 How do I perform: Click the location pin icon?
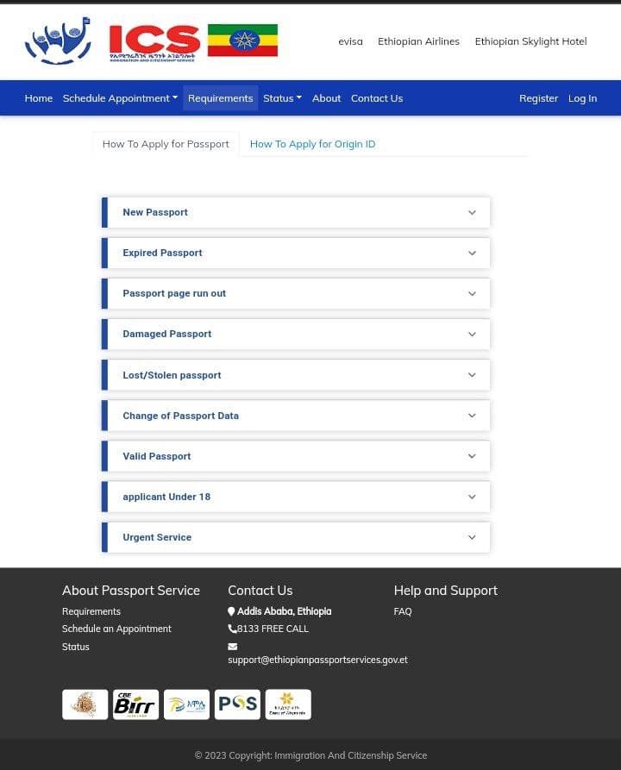click(231, 612)
